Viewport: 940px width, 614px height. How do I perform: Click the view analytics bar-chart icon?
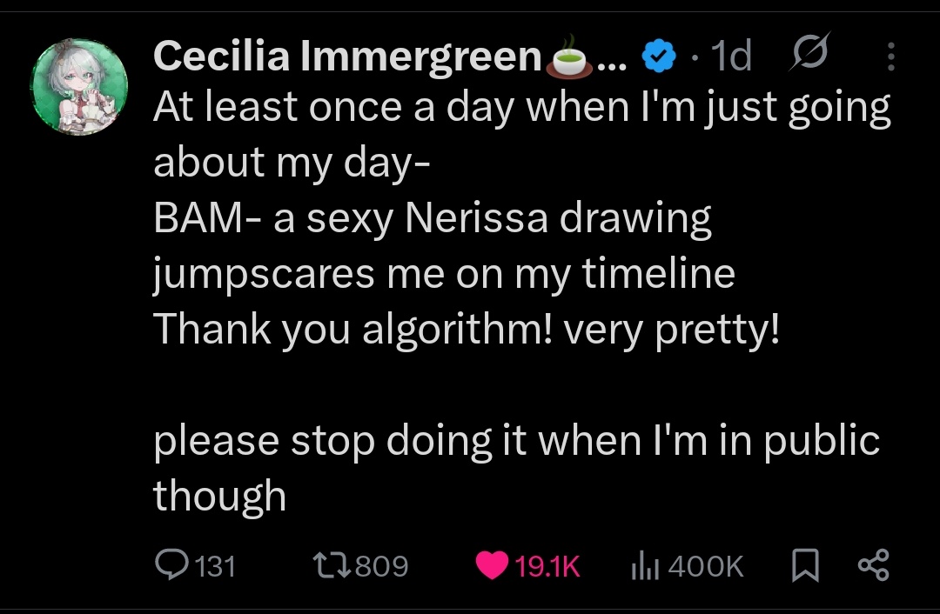[642, 567]
